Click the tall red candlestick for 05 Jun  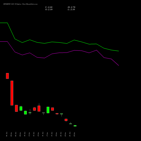tap(12, 93)
